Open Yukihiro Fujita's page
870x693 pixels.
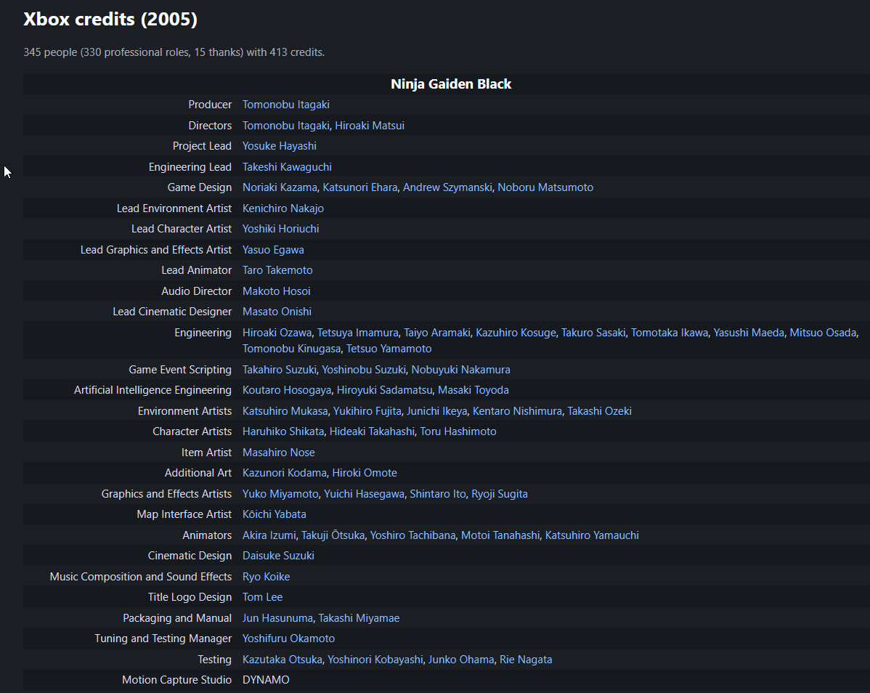click(367, 411)
